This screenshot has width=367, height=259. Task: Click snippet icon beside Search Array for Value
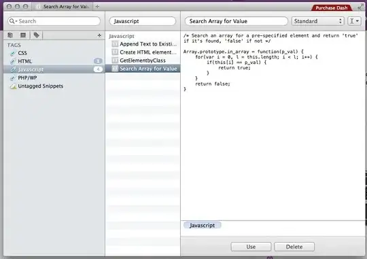(x=115, y=69)
